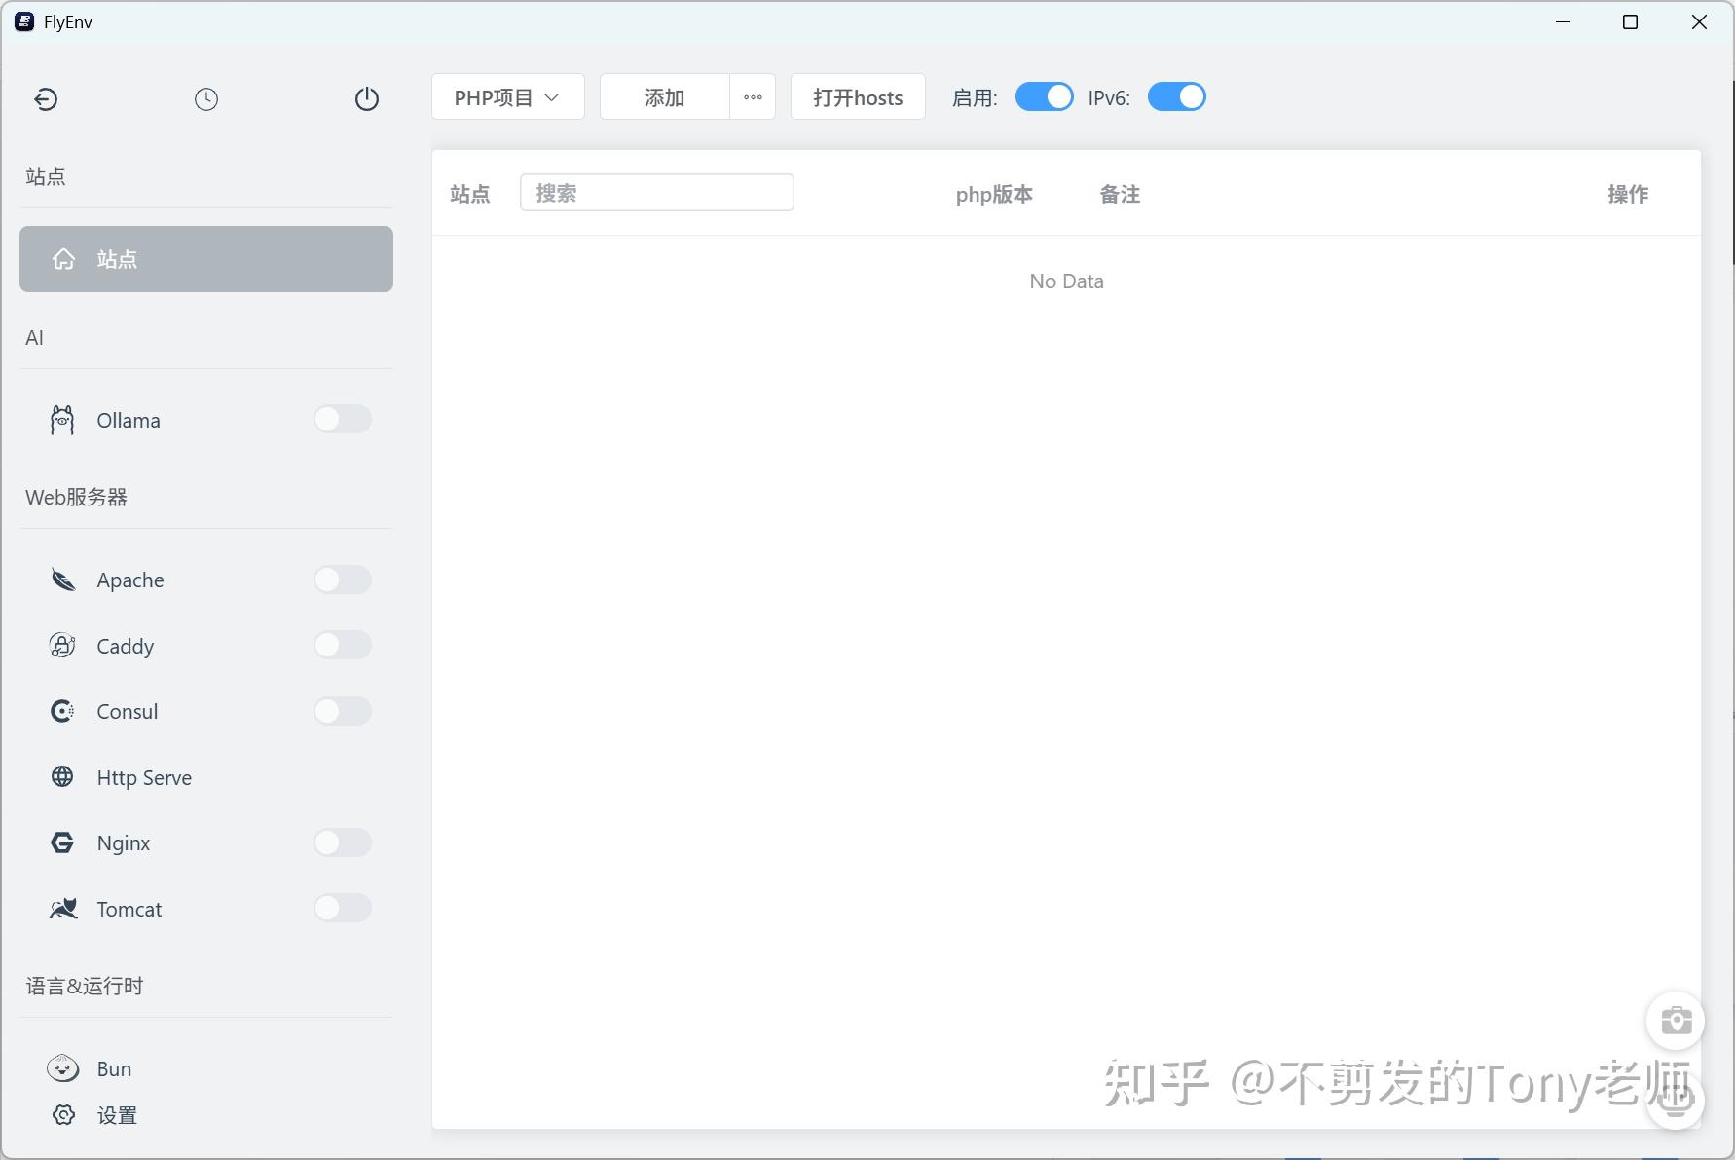1735x1160 pixels.
Task: Disable the IPv6 toggle
Action: pyautogui.click(x=1177, y=96)
